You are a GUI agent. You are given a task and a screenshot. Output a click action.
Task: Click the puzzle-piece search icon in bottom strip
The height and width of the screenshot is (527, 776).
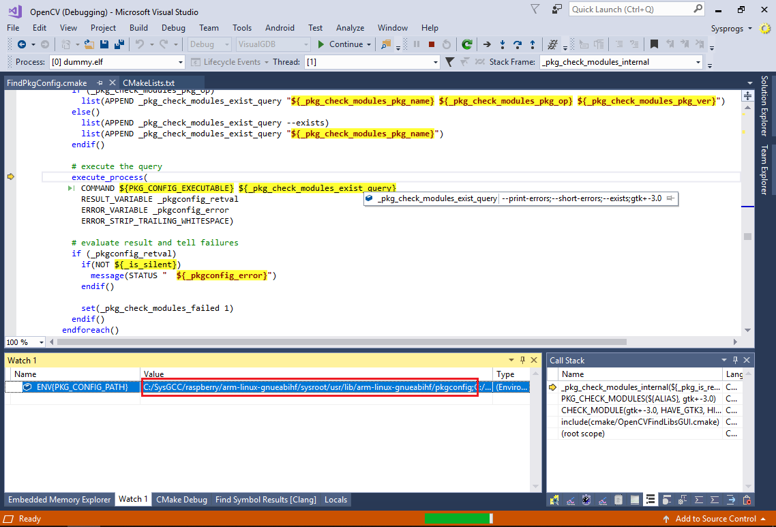[554, 500]
